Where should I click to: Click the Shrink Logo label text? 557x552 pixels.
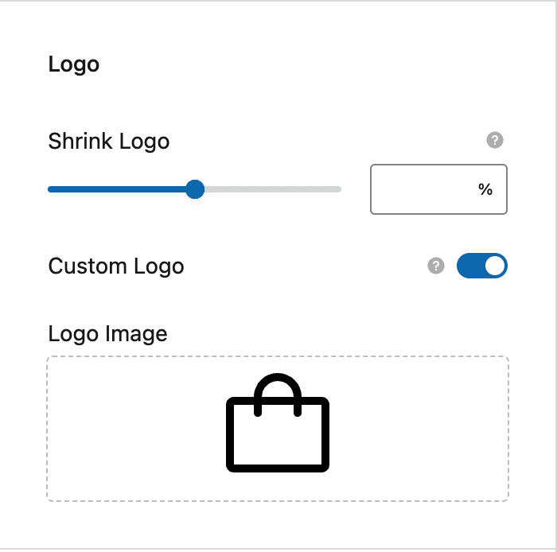pyautogui.click(x=109, y=142)
